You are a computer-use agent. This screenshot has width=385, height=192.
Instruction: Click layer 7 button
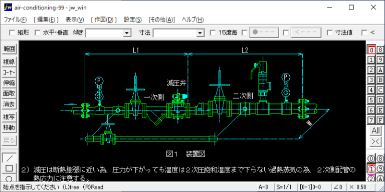point(371,120)
